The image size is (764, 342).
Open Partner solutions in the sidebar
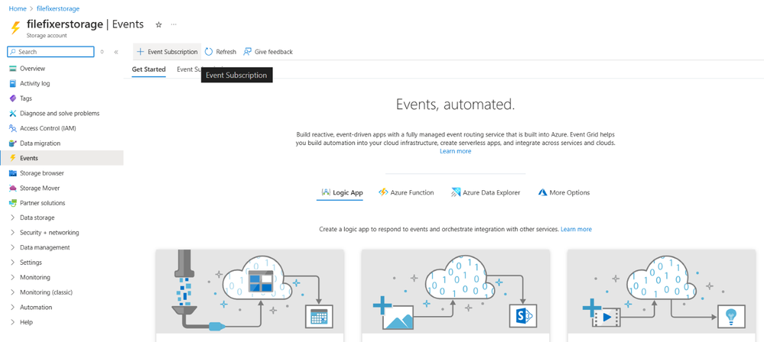click(61, 203)
